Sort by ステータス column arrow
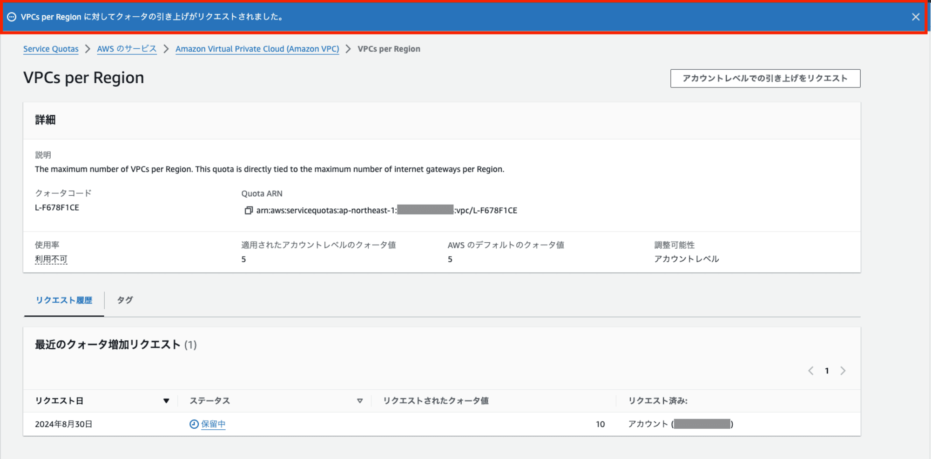The width and height of the screenshot is (931, 459). pyautogui.click(x=360, y=401)
